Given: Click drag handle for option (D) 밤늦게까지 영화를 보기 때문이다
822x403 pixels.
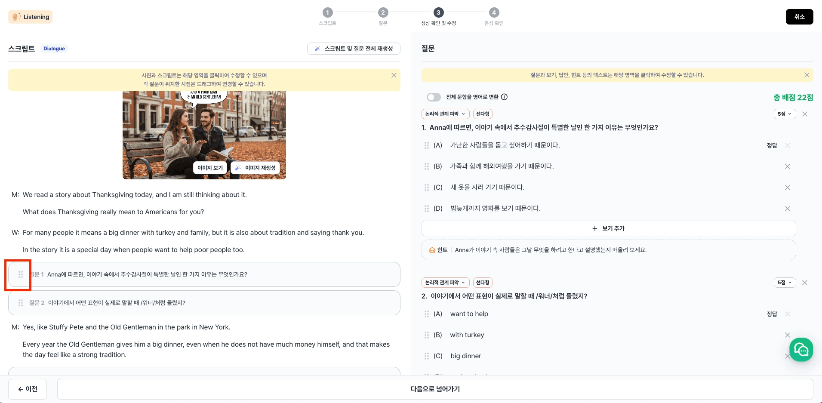Looking at the screenshot, I should [427, 209].
